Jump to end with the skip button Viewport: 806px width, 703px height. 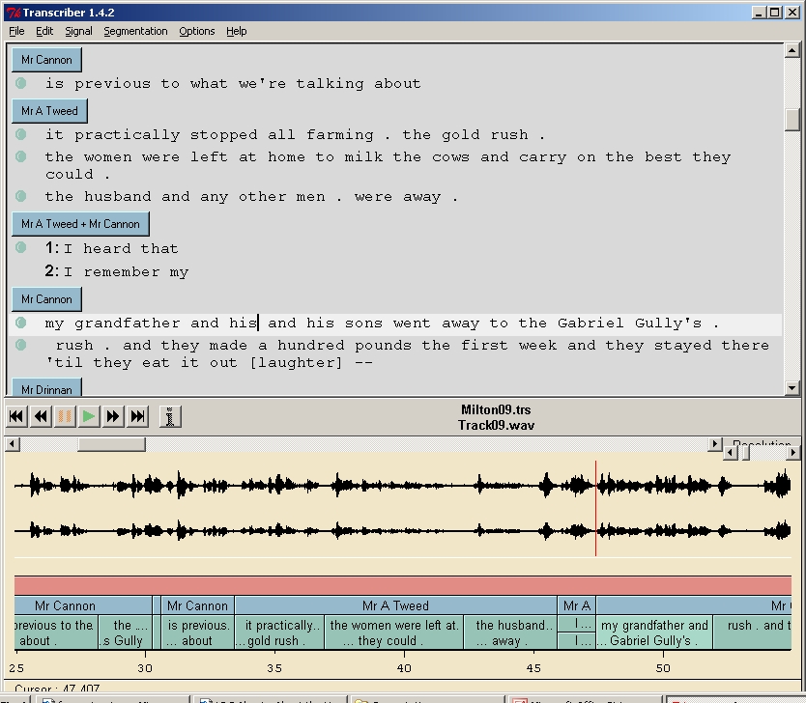138,416
